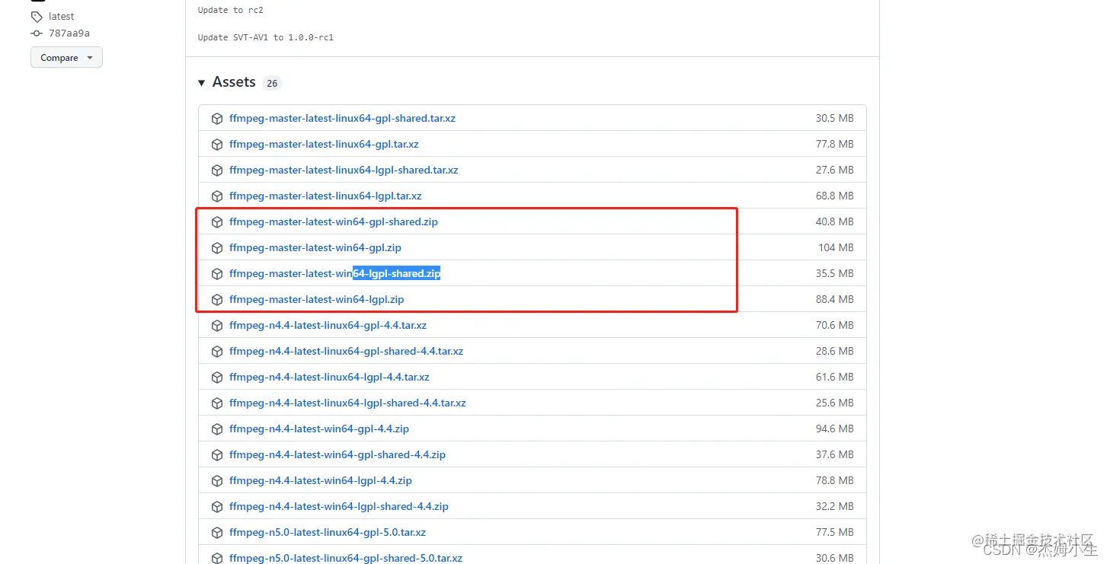Screen dimensions: 1110x564
Task: Download ffmpeg-n4.4-latest-win64-lgpl-4.4.zip
Action: 321,481
